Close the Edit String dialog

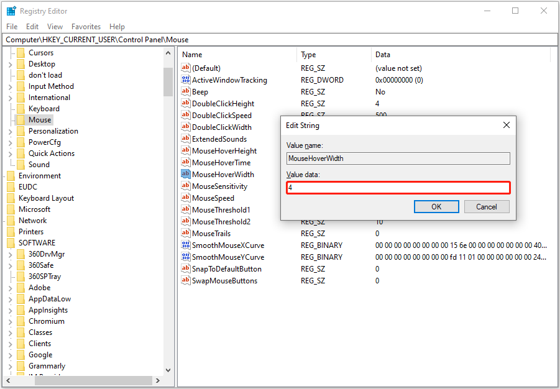click(506, 126)
